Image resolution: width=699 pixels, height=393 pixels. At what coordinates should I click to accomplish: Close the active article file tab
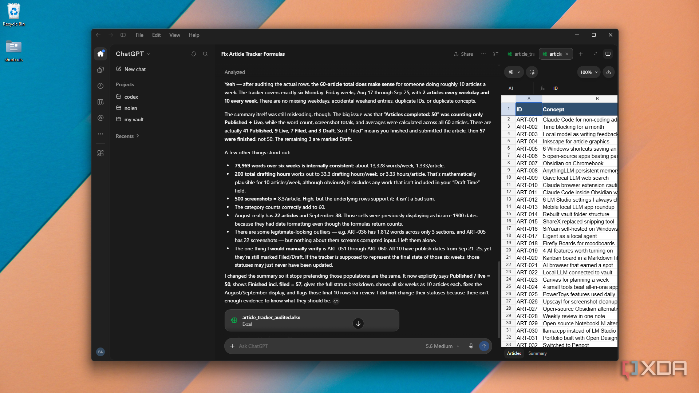coord(567,54)
